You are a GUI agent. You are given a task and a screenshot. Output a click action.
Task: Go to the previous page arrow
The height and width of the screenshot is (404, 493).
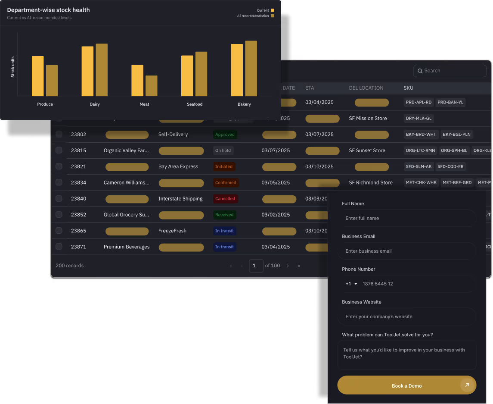(x=242, y=266)
